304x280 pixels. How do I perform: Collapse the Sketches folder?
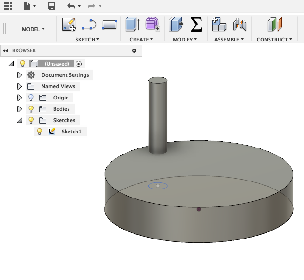point(19,120)
